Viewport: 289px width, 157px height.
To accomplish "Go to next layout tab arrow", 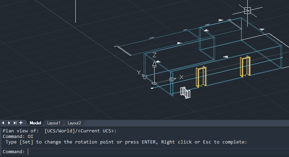I will (x=9, y=123).
